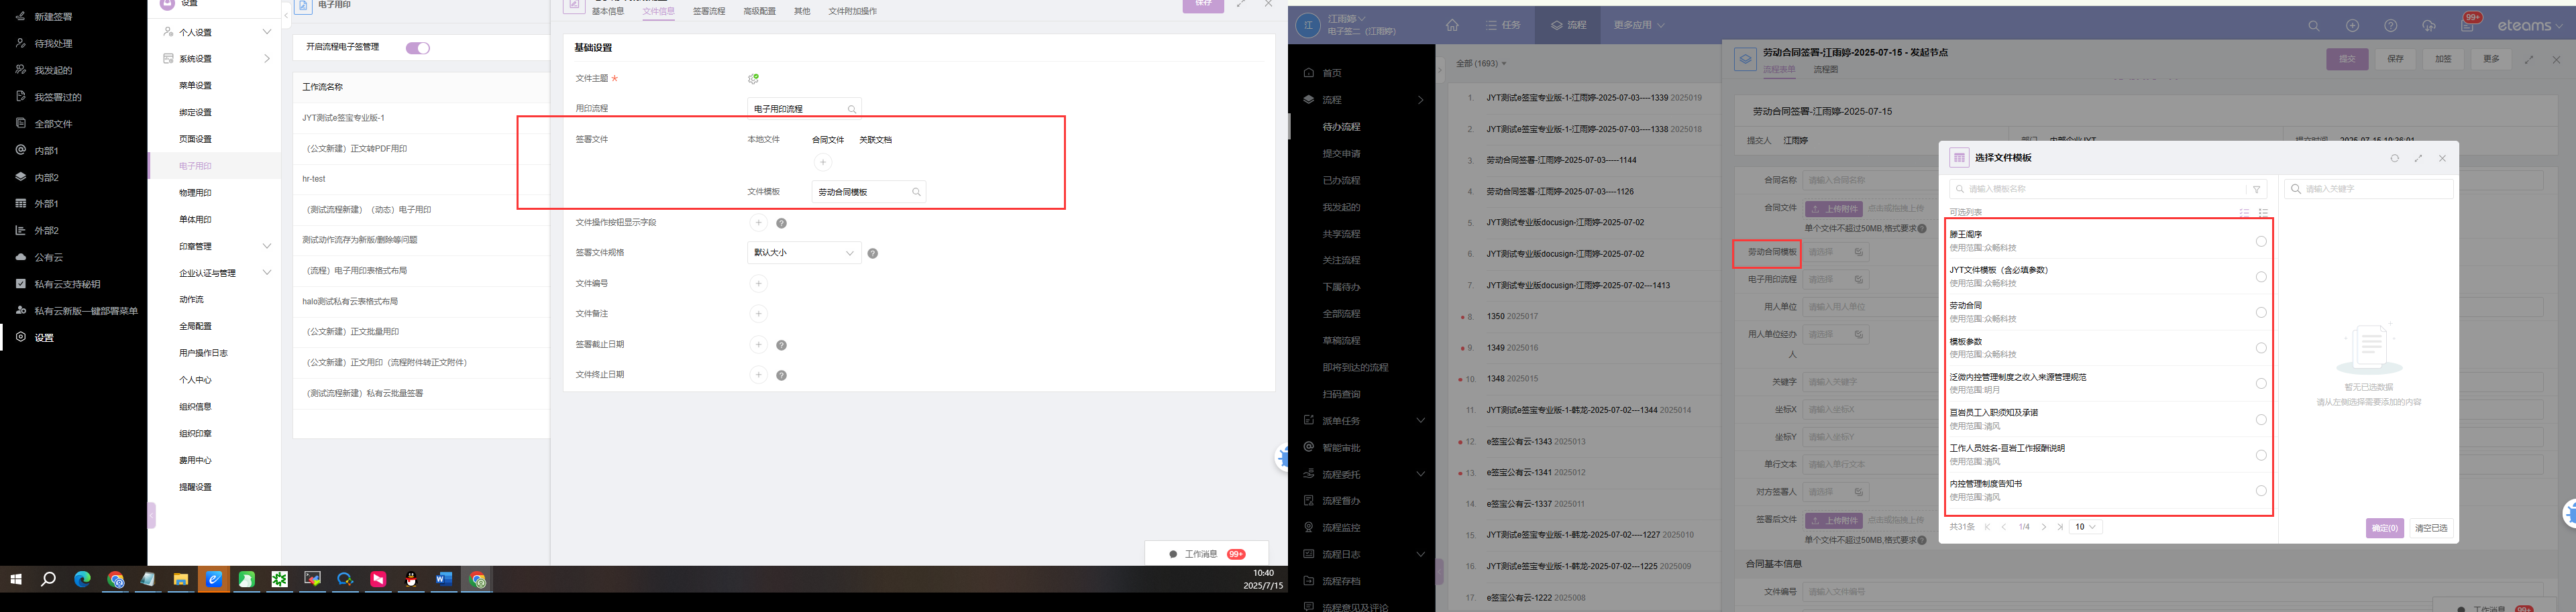
Task: Open Word from the taskbar
Action: point(444,579)
